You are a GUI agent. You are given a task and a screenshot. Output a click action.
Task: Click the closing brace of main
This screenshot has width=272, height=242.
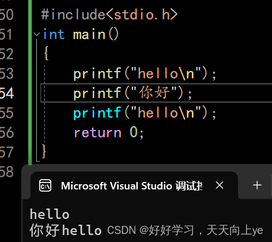coord(44,151)
